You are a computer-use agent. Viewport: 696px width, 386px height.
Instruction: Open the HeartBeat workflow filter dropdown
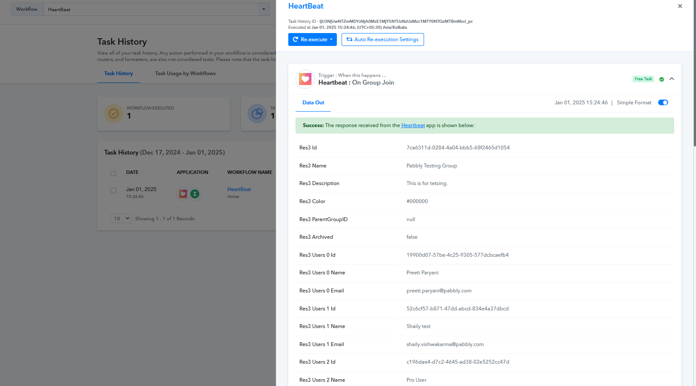coord(156,9)
